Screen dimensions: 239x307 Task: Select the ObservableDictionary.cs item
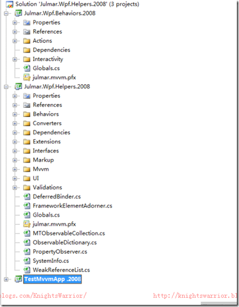click(x=65, y=243)
